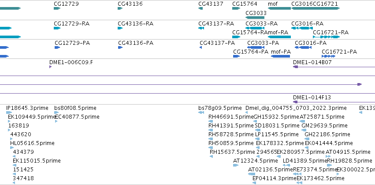The height and width of the screenshot is (185, 375).
Task: Select the EK178332.5prime EST
Action: pos(258,148)
